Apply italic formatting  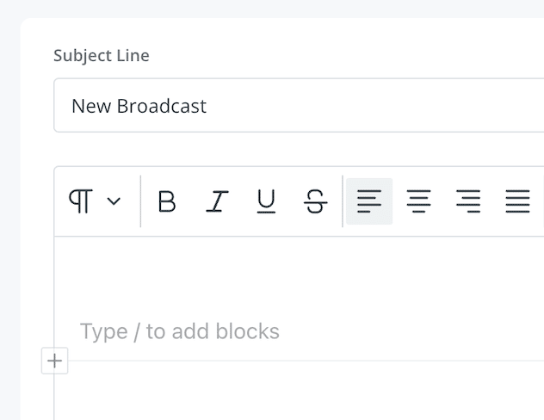coord(217,201)
